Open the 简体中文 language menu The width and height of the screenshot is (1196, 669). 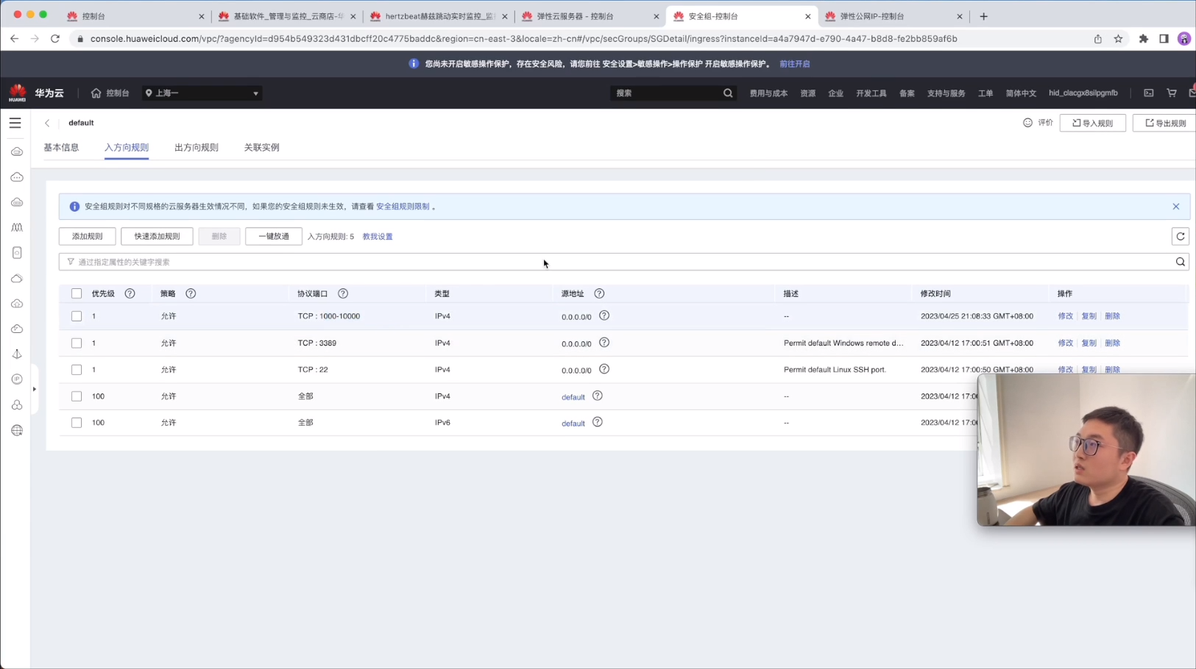point(1021,93)
